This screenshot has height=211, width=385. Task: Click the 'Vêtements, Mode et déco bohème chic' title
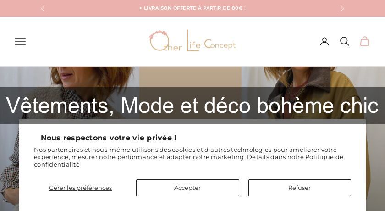coord(192,105)
